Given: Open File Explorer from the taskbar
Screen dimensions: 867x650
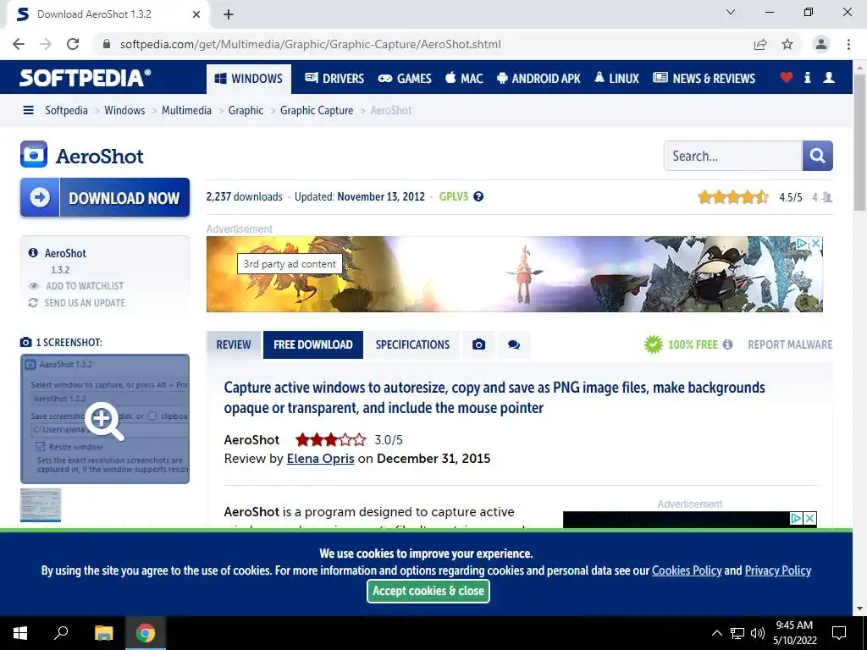Looking at the screenshot, I should click(103, 633).
